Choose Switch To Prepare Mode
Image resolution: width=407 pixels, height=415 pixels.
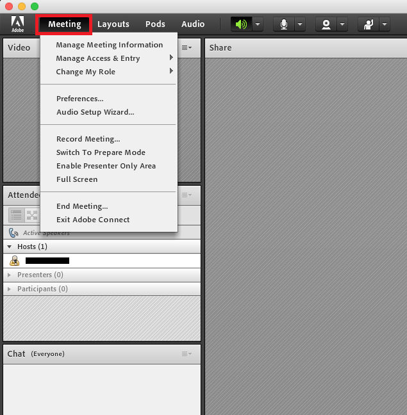point(109,152)
